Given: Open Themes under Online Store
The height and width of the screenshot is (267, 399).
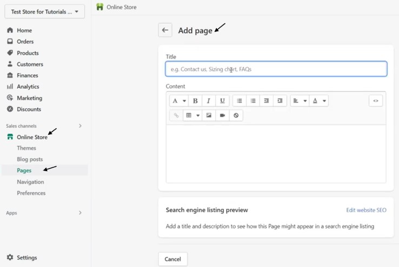Looking at the screenshot, I should click(26, 148).
